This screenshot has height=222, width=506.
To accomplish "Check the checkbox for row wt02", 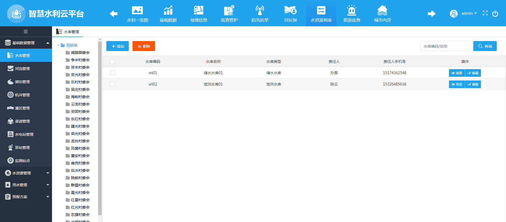I will (x=112, y=84).
